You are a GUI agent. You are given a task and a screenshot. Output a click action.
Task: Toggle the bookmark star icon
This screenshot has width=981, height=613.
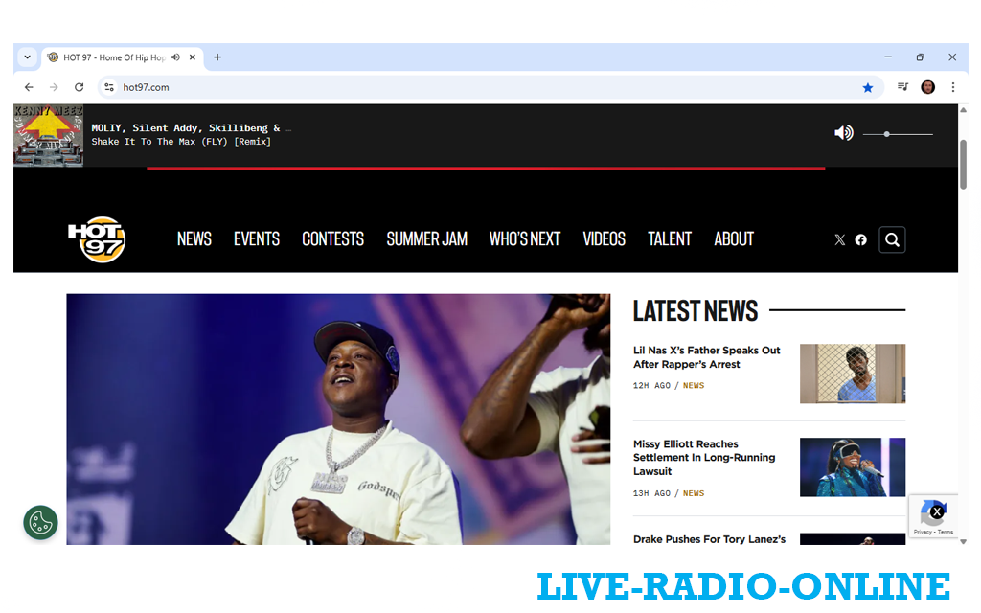coord(867,87)
